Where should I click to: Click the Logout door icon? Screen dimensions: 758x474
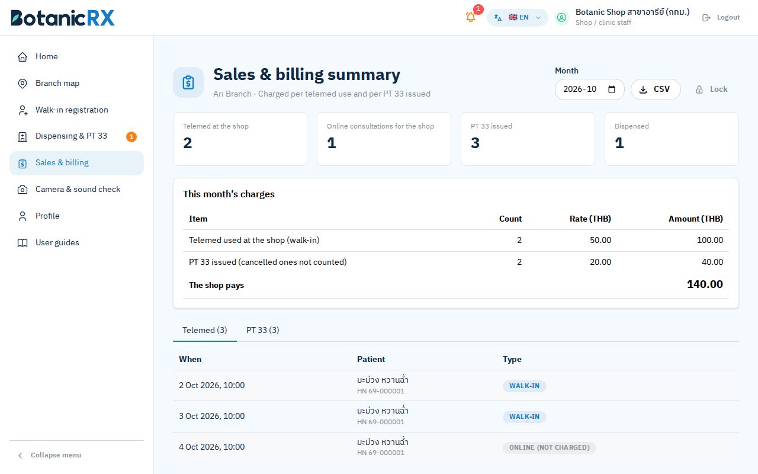pos(706,18)
